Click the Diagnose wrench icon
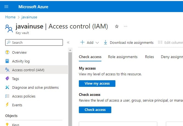Screen dimensions: 183x126 7,87
